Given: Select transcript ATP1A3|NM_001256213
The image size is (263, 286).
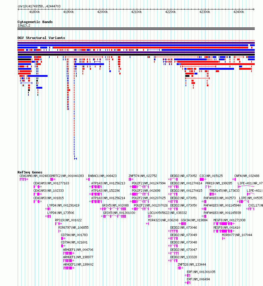Looking at the screenshot, I should pyautogui.click(x=108, y=183).
